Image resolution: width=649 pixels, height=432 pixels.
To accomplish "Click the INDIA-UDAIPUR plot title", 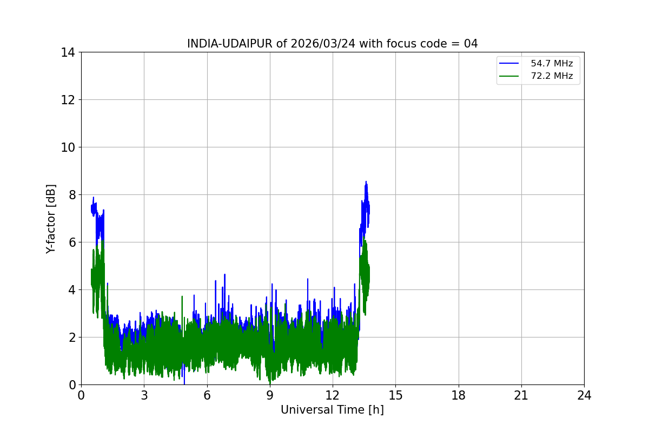I will (332, 44).
